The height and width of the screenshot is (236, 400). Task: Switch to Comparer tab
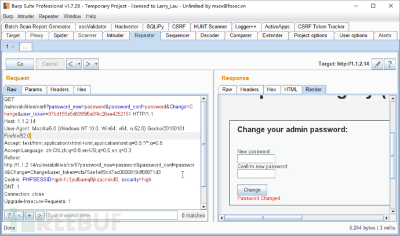pos(241,35)
